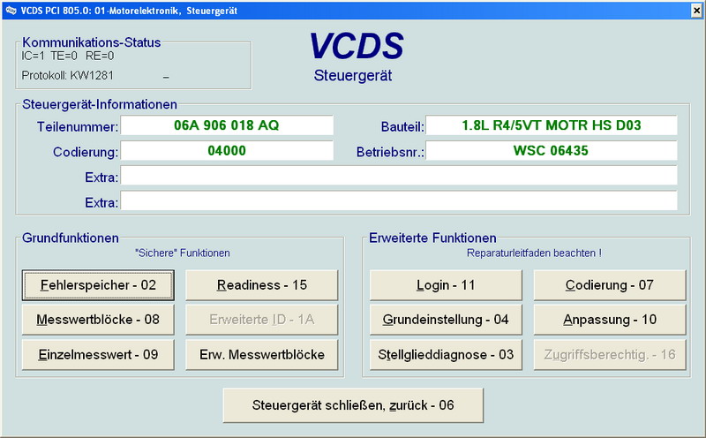Open Erw. Messwertblöcke
Image resolution: width=706 pixels, height=438 pixels.
click(x=262, y=354)
